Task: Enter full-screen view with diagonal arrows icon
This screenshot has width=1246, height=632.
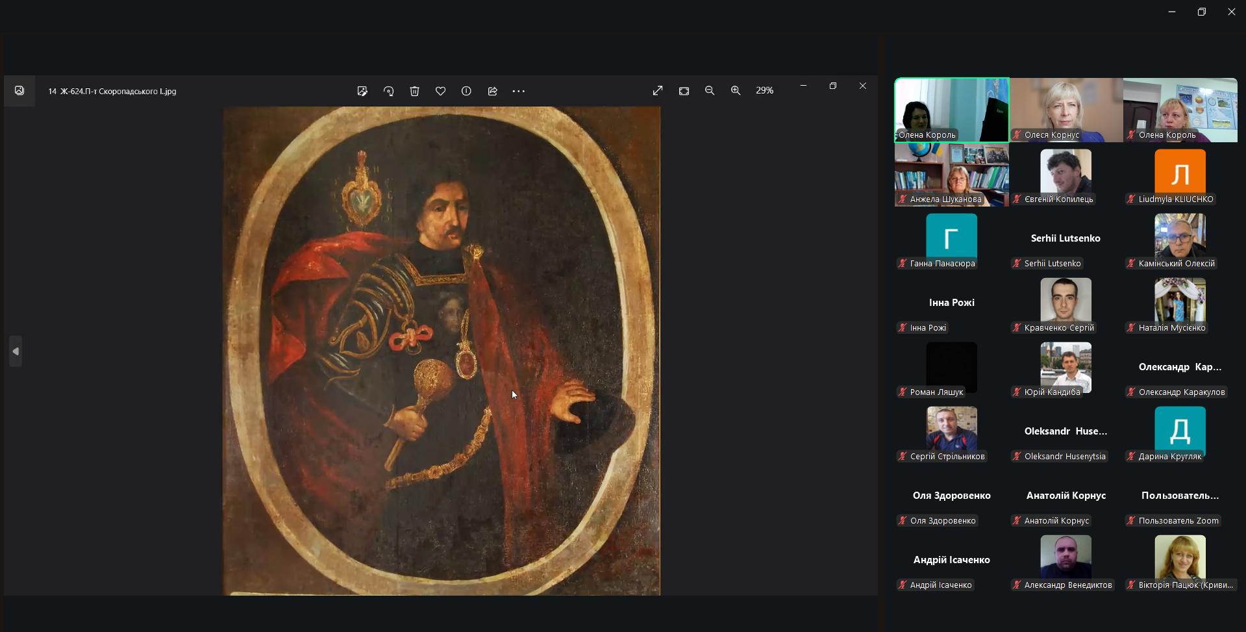Action: point(658,91)
